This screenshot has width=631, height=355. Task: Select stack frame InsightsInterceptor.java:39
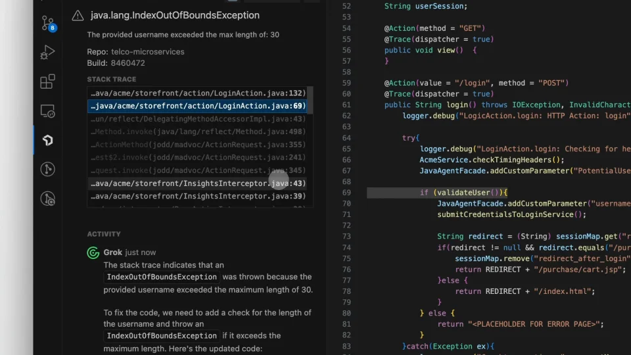(x=197, y=196)
